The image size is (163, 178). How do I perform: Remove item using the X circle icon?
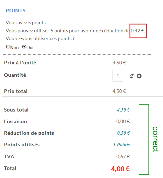click(x=139, y=76)
